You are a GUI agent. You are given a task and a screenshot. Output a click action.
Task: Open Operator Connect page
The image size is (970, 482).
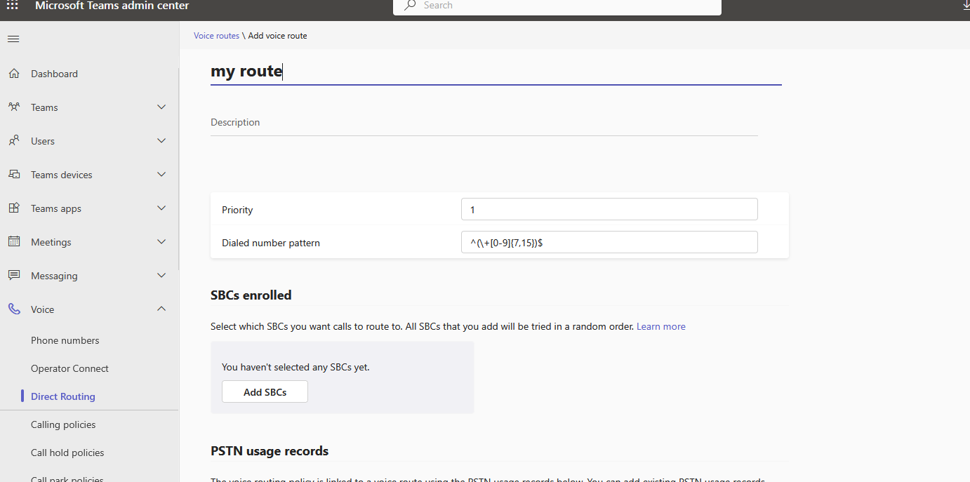(69, 368)
